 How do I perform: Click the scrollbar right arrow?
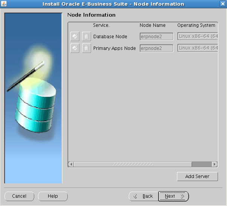point(215,164)
